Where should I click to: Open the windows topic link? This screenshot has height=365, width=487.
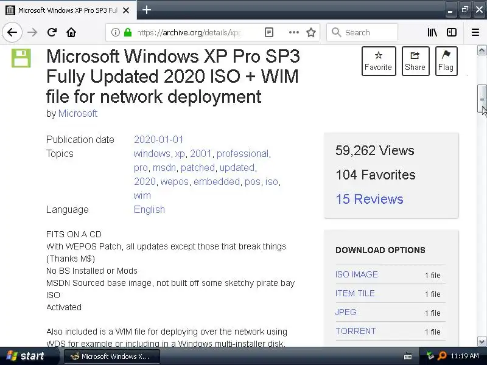(152, 154)
